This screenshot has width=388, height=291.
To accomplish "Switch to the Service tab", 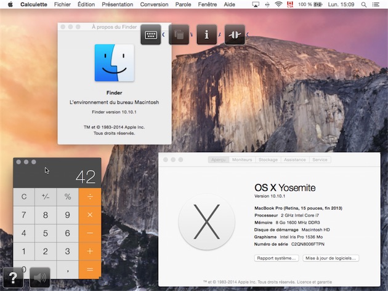I will pos(320,160).
